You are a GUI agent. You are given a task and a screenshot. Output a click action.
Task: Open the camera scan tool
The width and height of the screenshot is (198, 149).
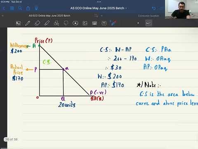point(94,23)
